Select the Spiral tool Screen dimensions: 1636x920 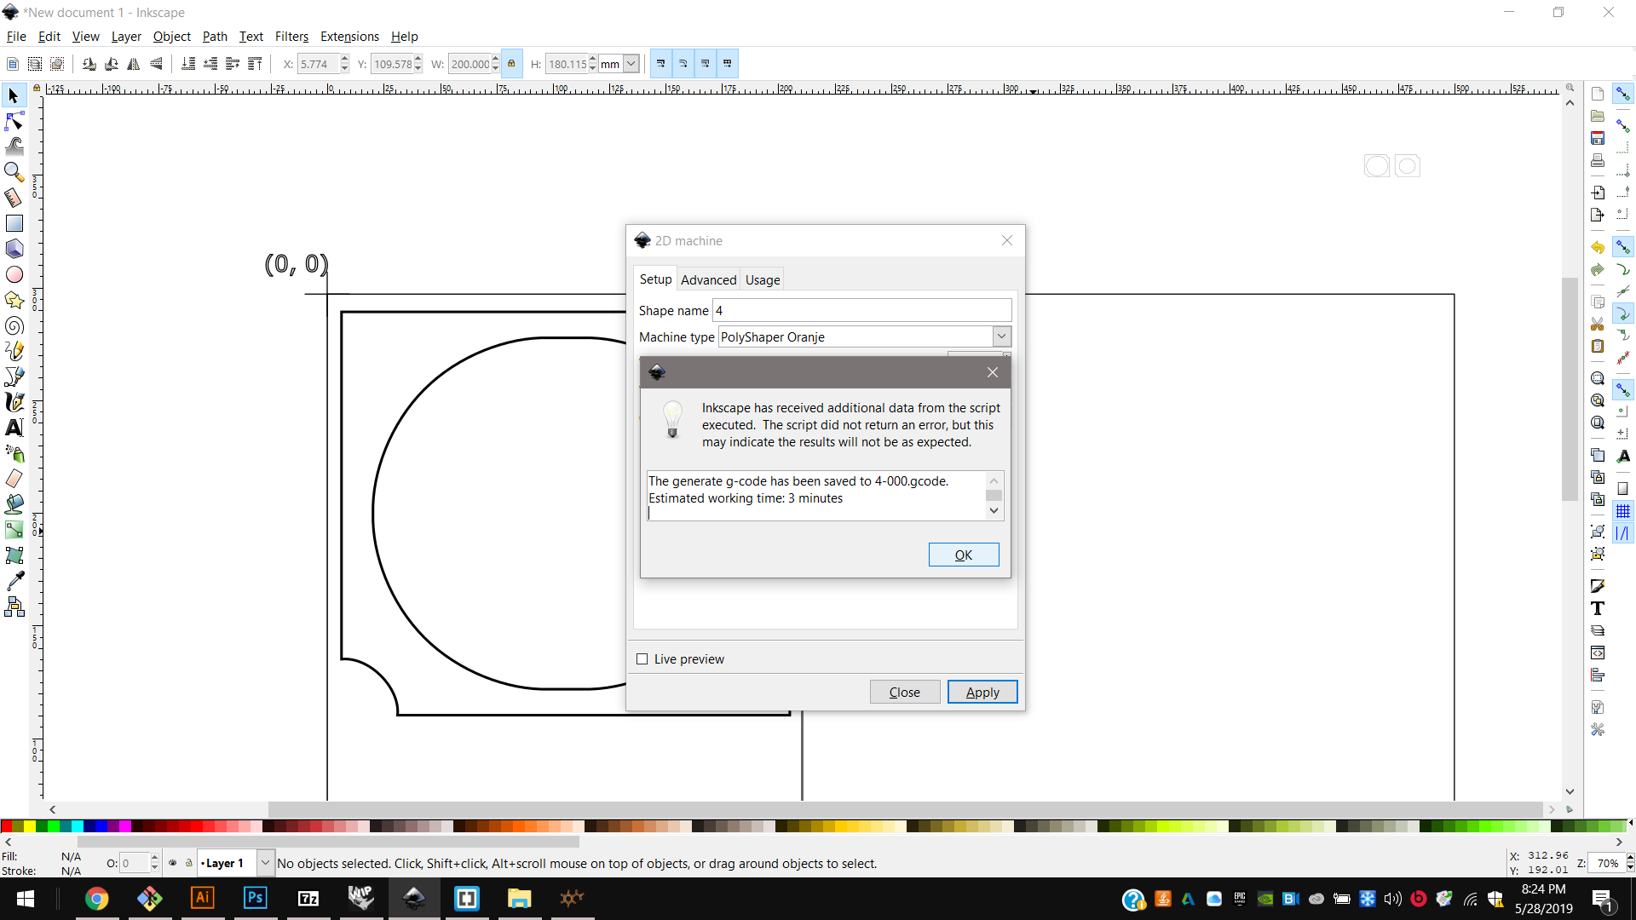pyautogui.click(x=14, y=325)
